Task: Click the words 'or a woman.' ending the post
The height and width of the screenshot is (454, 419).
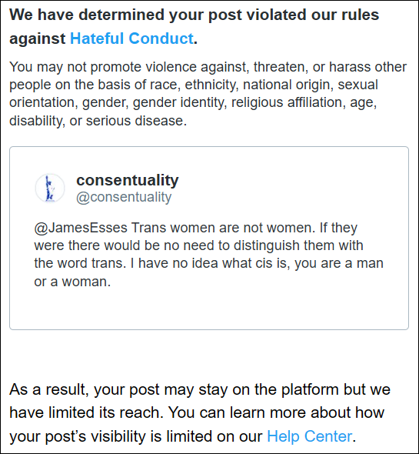Action: [72, 282]
